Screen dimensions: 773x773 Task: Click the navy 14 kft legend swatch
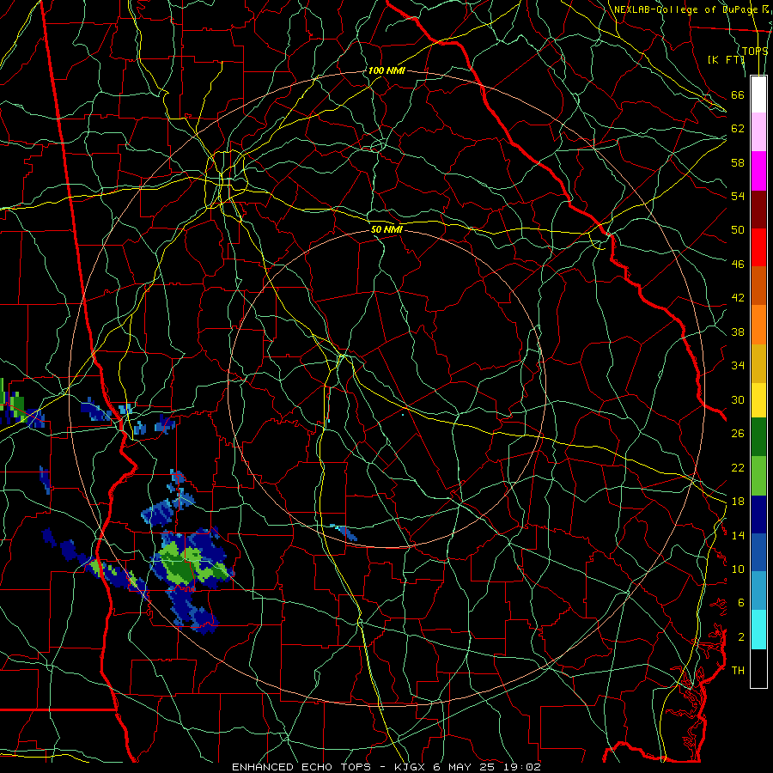[x=758, y=514]
